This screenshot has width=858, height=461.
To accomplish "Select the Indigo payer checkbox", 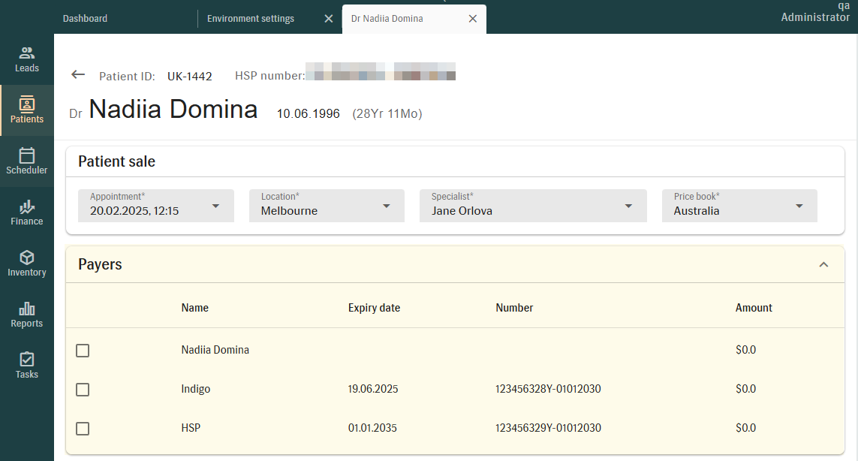I will [x=83, y=390].
